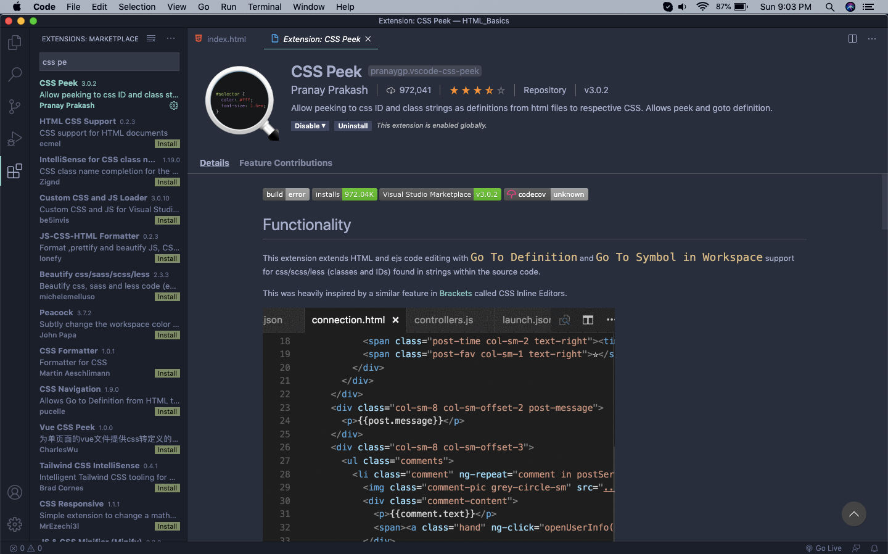Screen dimensions: 888x554
Task: Open the Disable dropdown for CSS Peek
Action: (310, 126)
